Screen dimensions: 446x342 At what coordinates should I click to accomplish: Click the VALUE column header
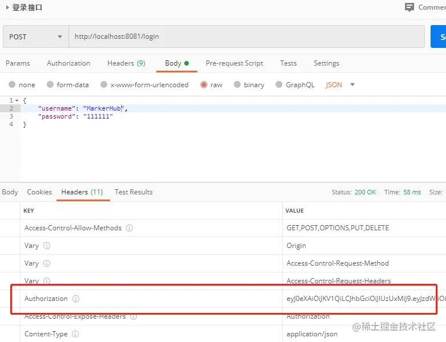tap(294, 211)
